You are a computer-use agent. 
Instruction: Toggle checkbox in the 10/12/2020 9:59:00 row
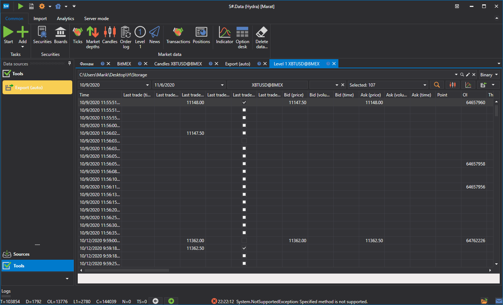coord(244,240)
